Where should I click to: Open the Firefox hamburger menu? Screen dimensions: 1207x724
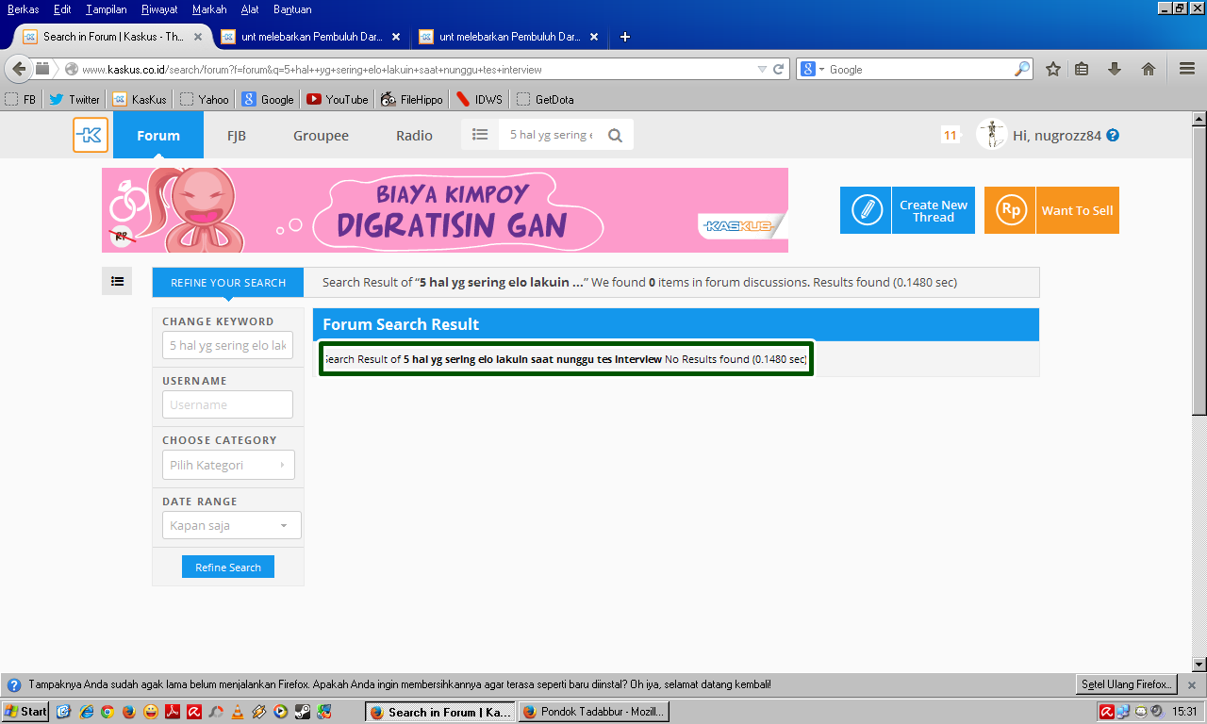[x=1187, y=69]
